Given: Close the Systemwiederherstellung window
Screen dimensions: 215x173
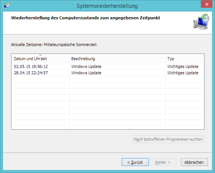Looking at the screenshot, I should click(206, 4).
